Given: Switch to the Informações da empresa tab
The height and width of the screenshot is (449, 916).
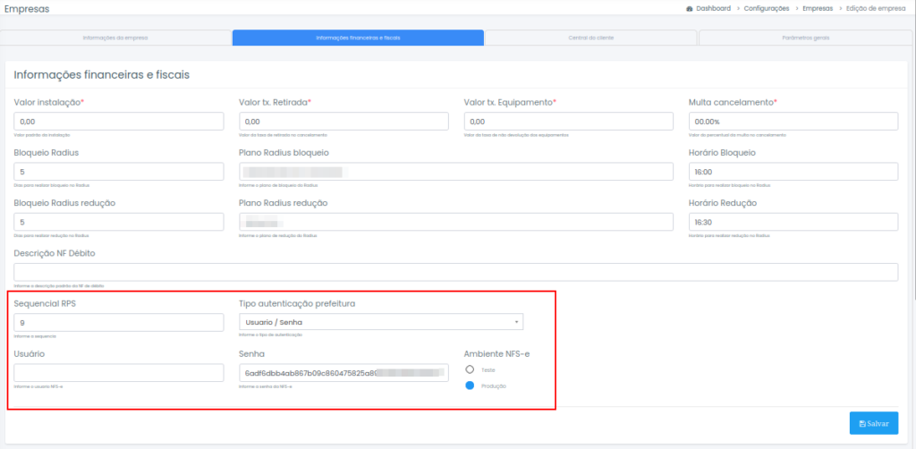Looking at the screenshot, I should [x=115, y=38].
